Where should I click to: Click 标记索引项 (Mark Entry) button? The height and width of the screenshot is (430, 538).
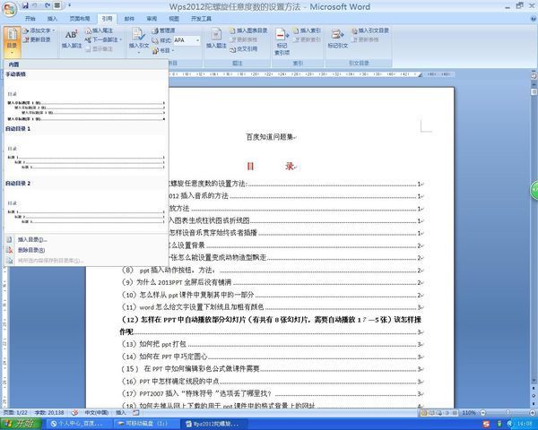pos(282,42)
